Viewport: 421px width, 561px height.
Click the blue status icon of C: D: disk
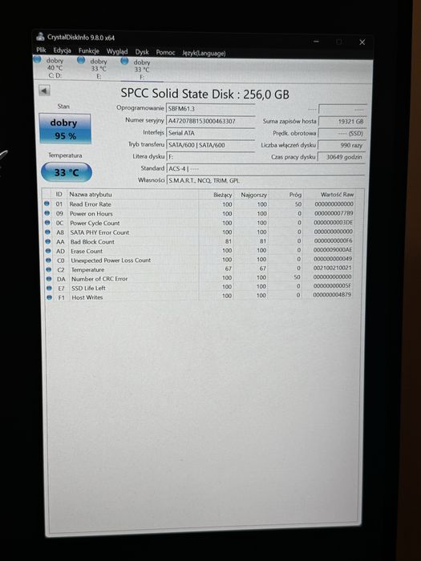tap(37, 59)
